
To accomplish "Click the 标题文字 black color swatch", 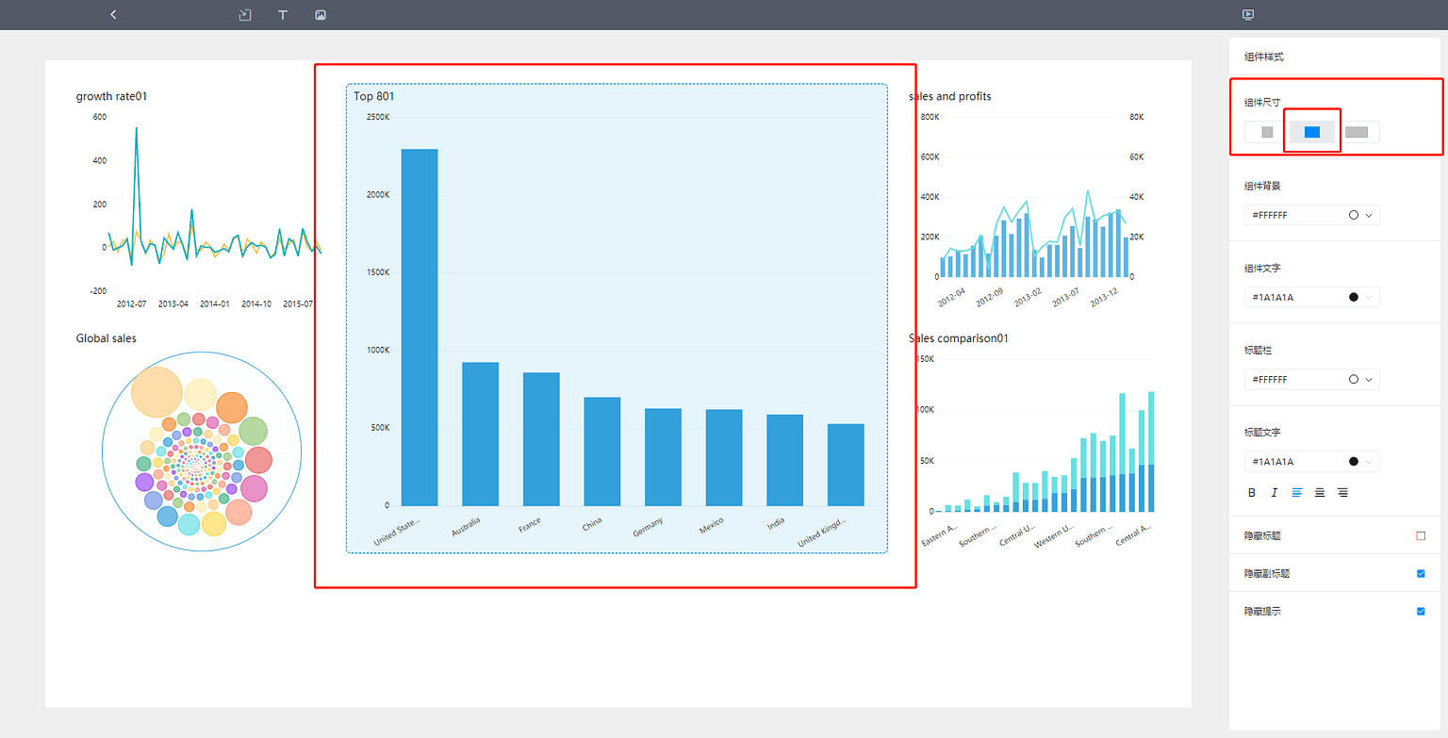I will 1354,461.
